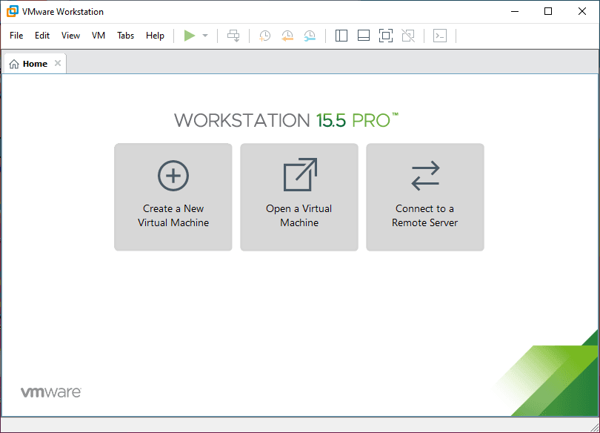The width and height of the screenshot is (600, 433).
Task: Click Open a Virtual Machine tile
Action: 299,197
